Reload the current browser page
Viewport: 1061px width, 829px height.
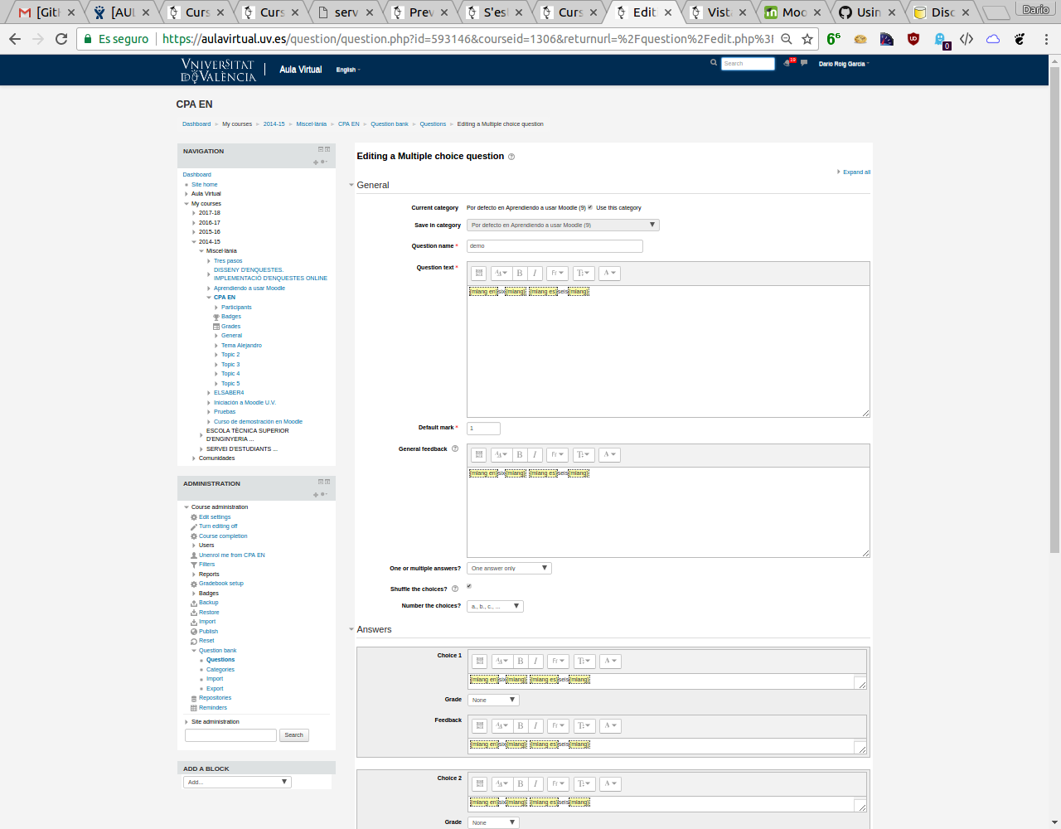tap(61, 39)
